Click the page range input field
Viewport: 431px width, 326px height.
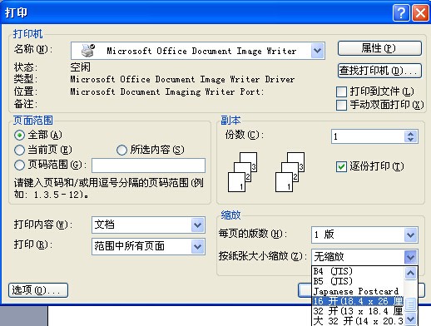(x=148, y=165)
